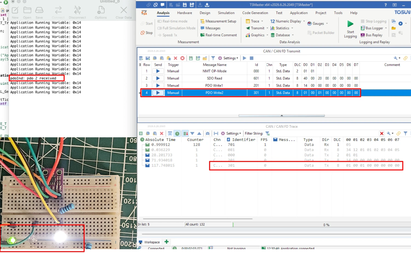Open the Real-time Comment tool
This screenshot has width=411, height=253.
click(x=218, y=35)
